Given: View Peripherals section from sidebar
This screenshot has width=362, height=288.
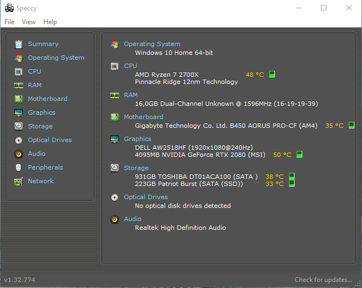Looking at the screenshot, I should pos(46,167).
